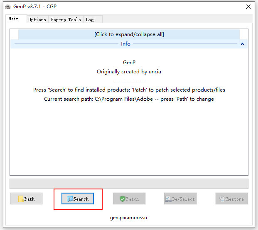Click the GenP app icon in title bar
This screenshot has width=258, height=230.
pos(7,7)
